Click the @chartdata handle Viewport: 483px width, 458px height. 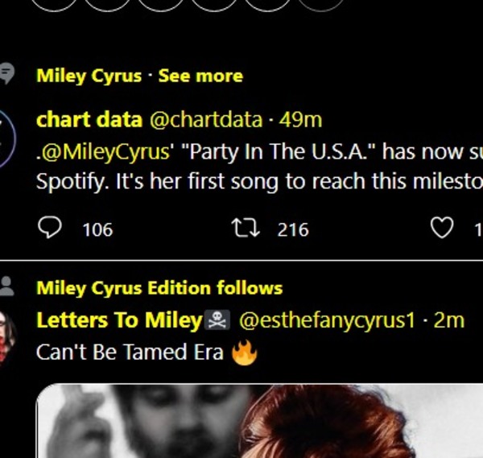(205, 120)
